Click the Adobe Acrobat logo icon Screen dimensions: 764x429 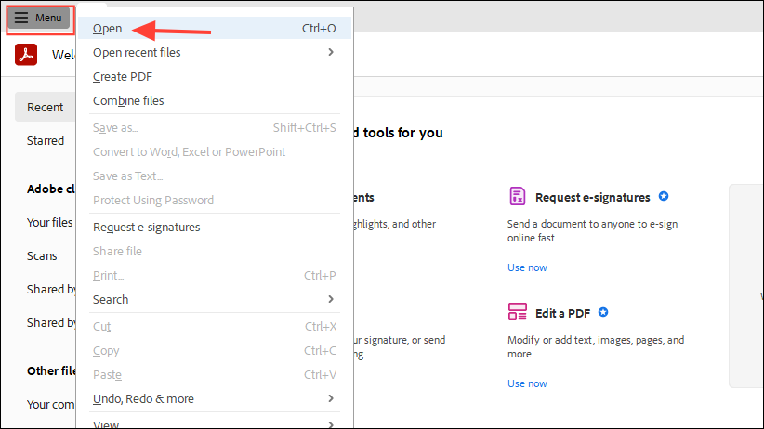pos(26,55)
